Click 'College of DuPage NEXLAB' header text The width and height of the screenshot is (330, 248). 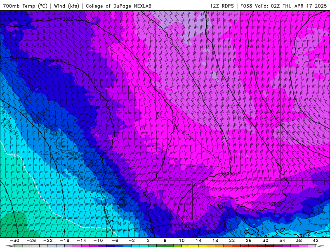118,6
